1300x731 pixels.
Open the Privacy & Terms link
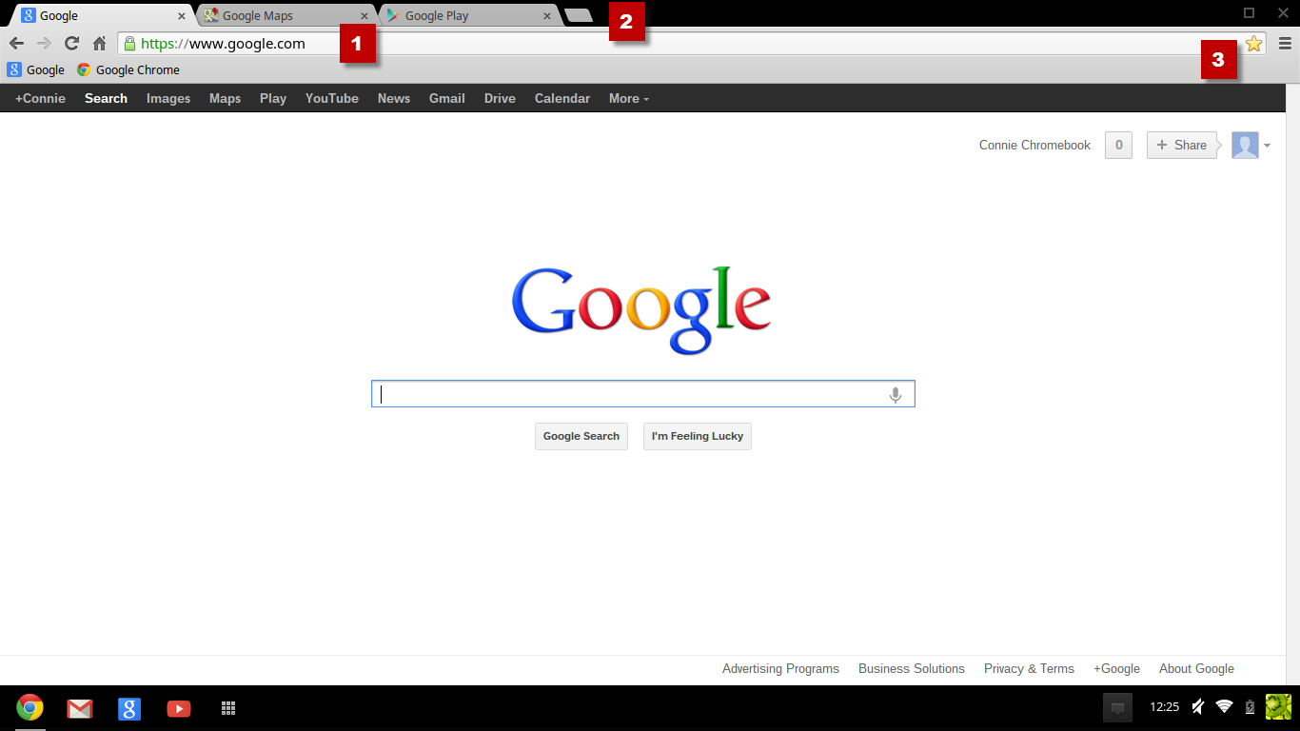pos(1029,668)
